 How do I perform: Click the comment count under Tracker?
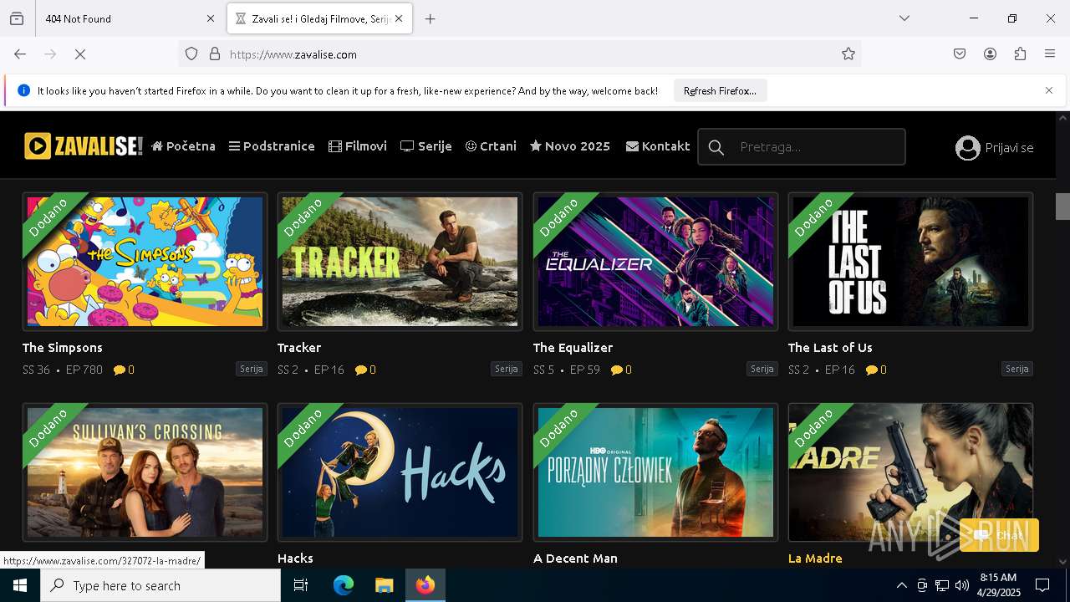coord(365,370)
